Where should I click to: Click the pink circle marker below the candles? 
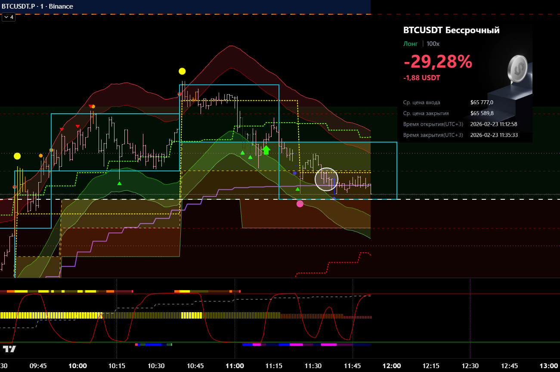pos(300,204)
